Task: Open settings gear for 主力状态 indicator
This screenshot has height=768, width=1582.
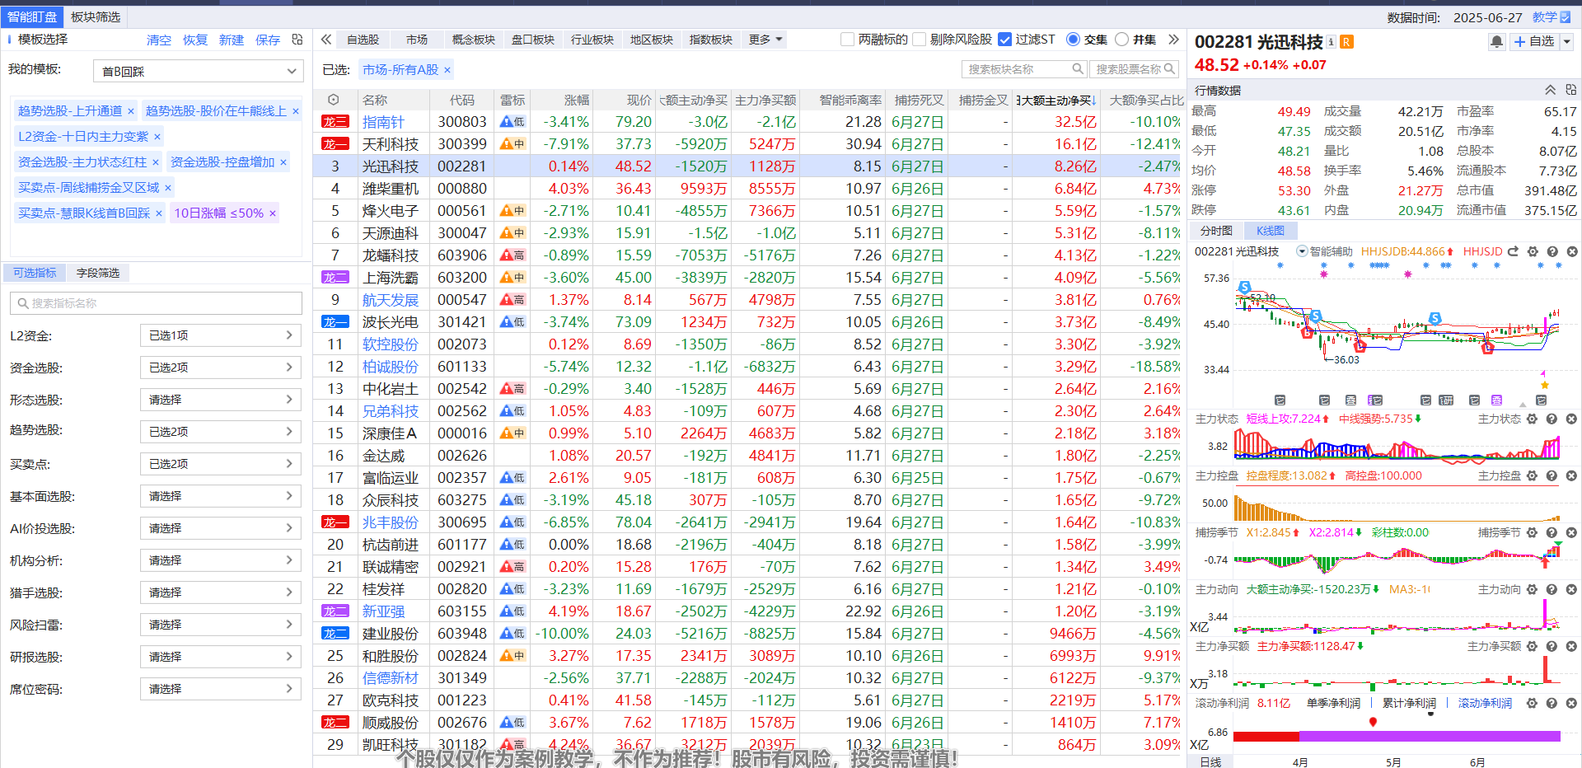Action: pyautogui.click(x=1532, y=419)
